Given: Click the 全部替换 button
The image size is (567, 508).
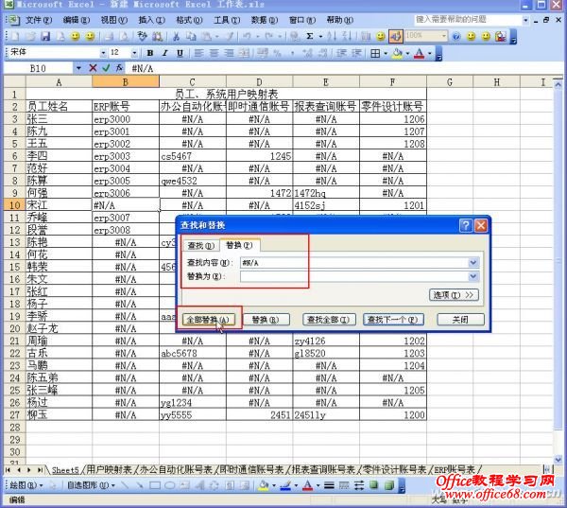Looking at the screenshot, I should coord(208,320).
